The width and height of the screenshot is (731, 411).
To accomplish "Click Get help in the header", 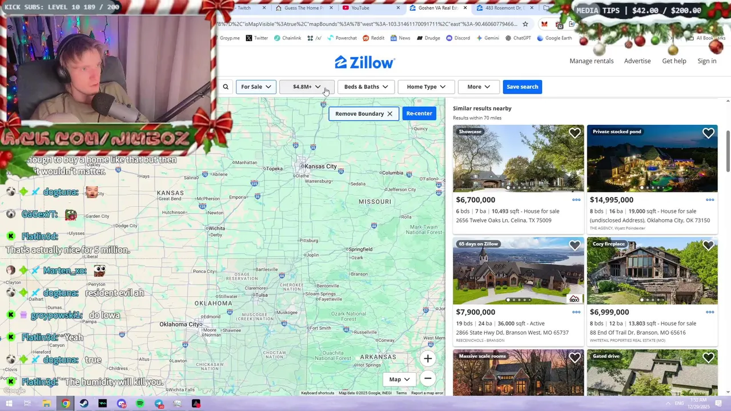I will pos(674,61).
